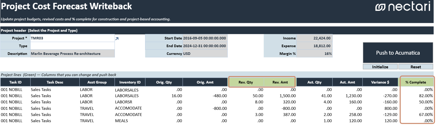Click the arrow link icon beside Project field
The width and height of the screenshot is (436, 125).
pos(117,39)
